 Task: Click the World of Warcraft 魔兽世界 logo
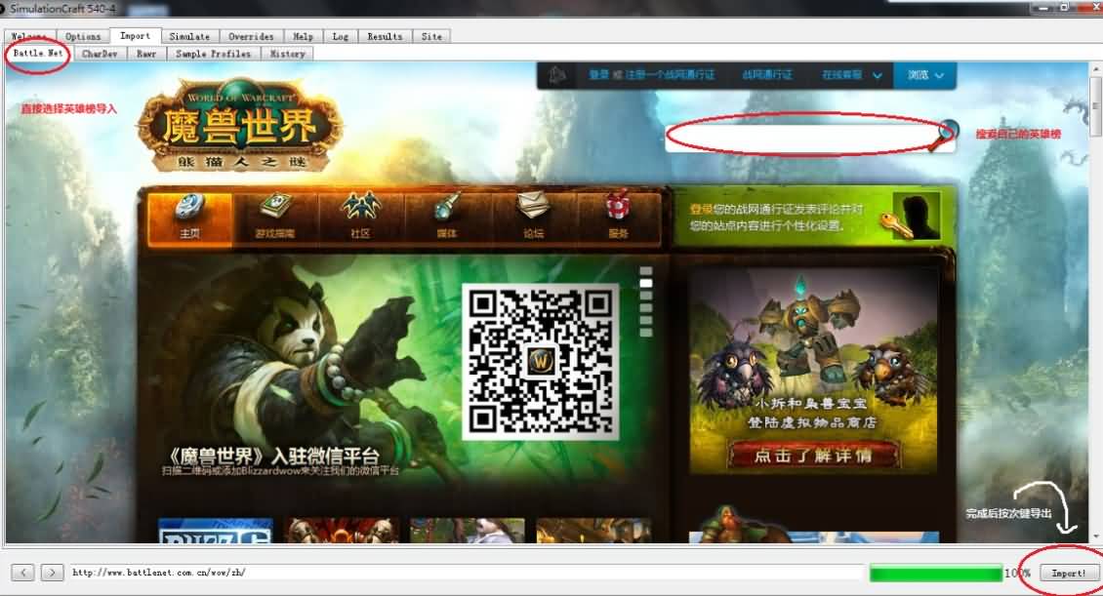pos(240,127)
